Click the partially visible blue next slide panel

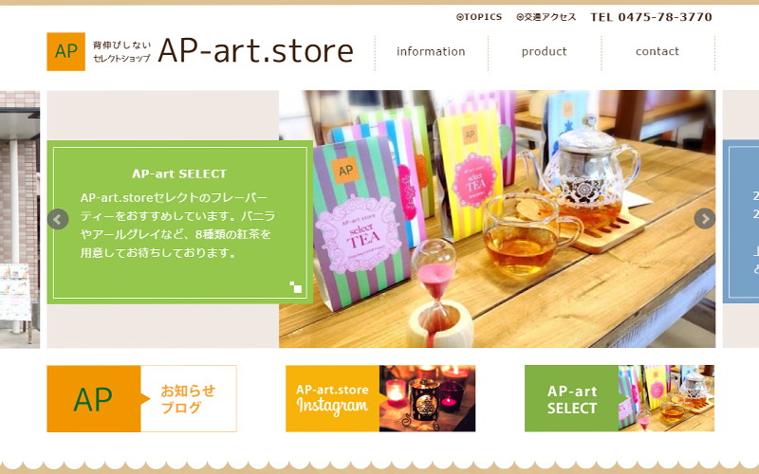[x=741, y=222]
